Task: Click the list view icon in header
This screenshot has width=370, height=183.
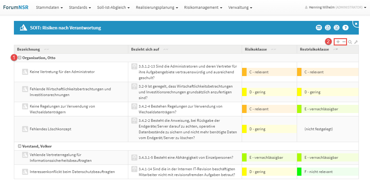Action: click(x=319, y=28)
